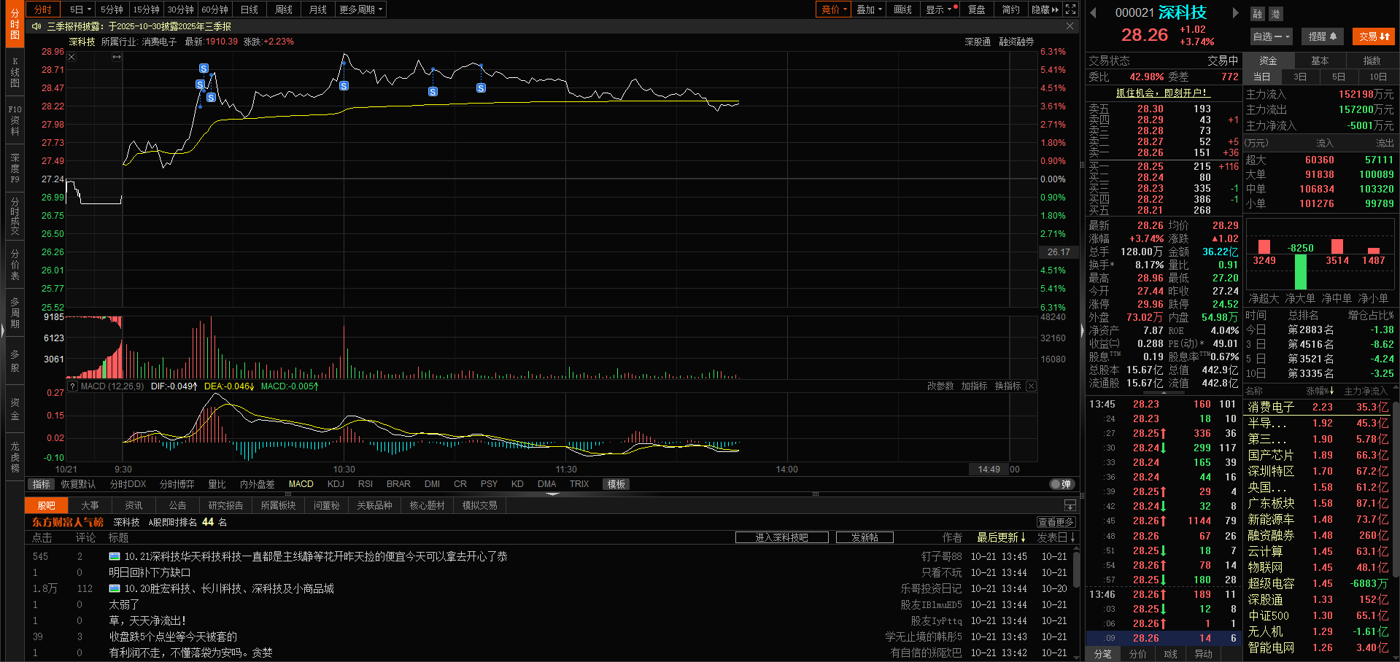
Task: Open the orange 交易 trade button
Action: tap(1374, 36)
